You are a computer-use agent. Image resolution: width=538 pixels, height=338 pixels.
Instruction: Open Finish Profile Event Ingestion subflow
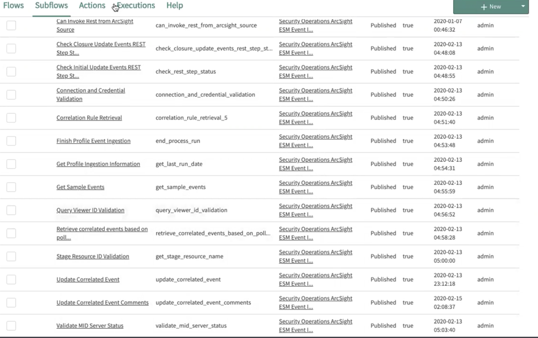[x=93, y=141]
